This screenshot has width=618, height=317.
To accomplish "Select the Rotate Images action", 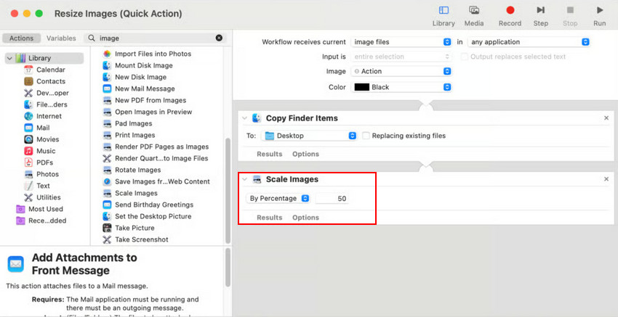I will point(132,170).
